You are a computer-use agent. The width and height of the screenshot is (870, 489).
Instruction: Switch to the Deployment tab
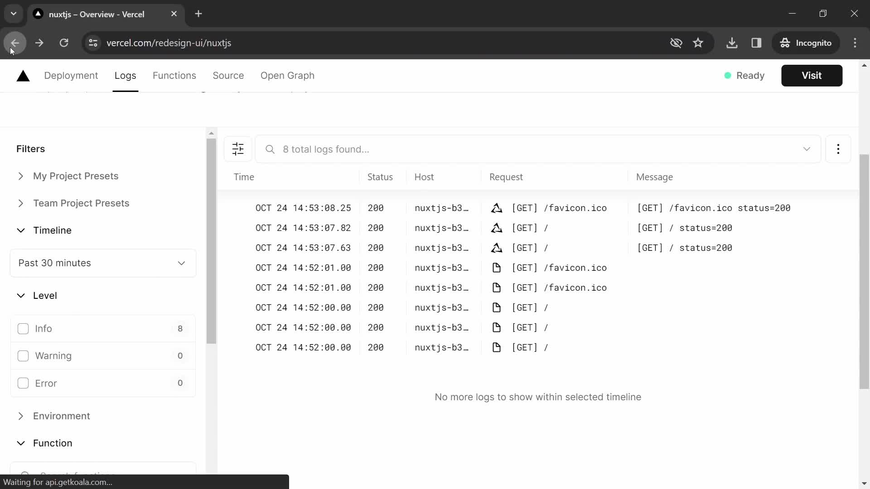pyautogui.click(x=71, y=76)
